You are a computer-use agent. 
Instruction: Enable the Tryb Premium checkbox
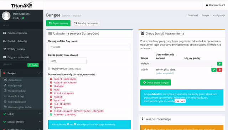49,69
